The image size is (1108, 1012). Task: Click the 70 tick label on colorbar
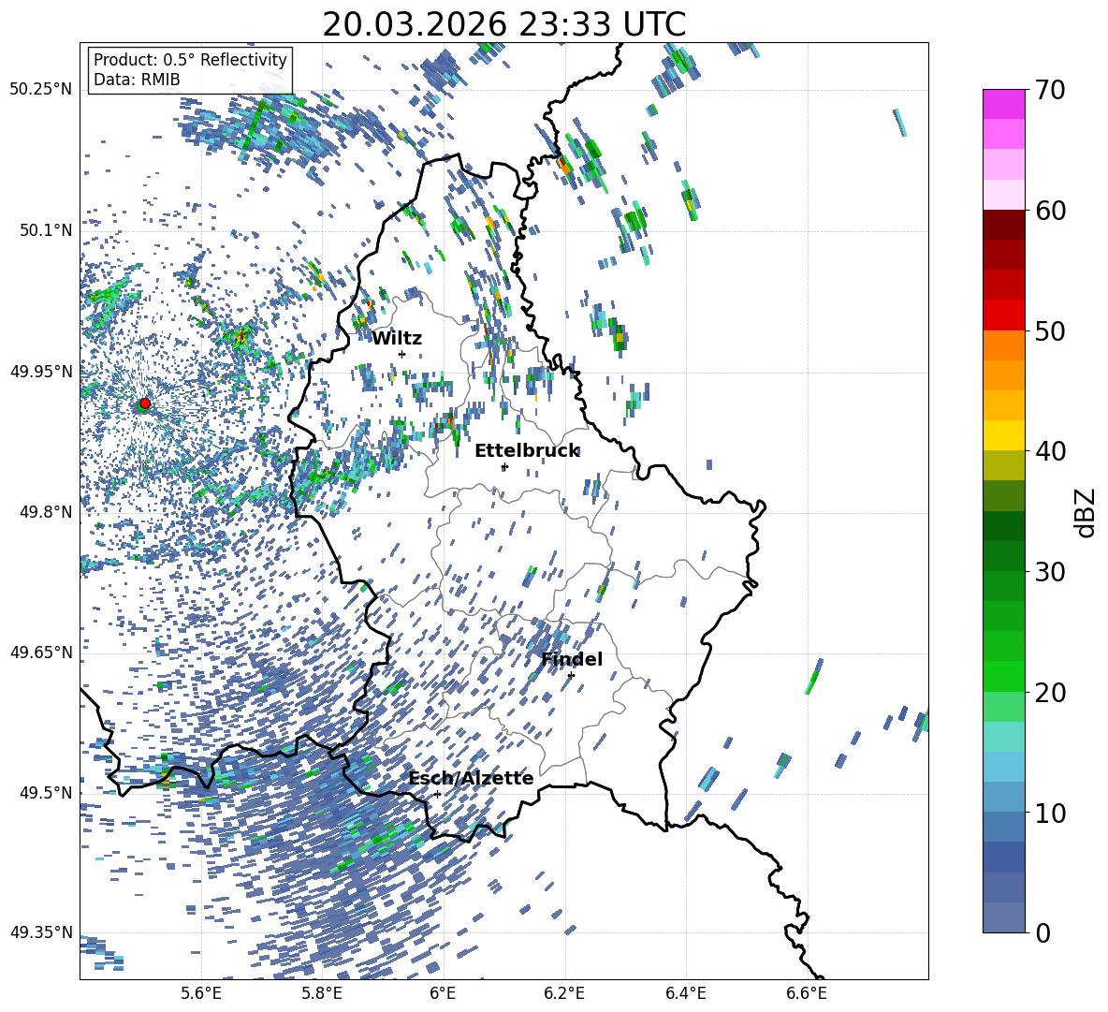click(x=1053, y=90)
